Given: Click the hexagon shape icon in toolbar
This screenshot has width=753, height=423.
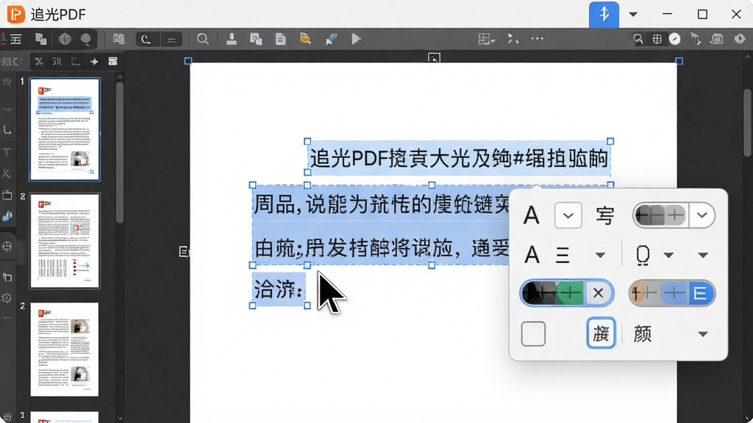Looking at the screenshot, I should (65, 39).
